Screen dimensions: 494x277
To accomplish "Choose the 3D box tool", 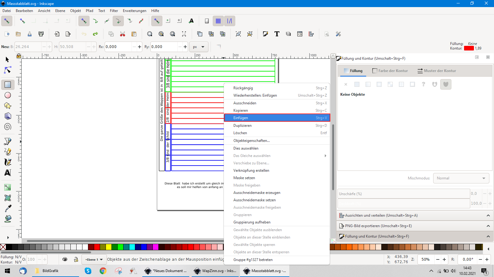I will tap(8, 116).
